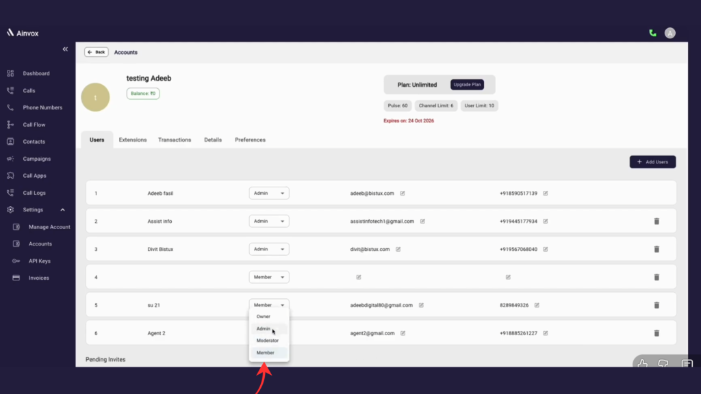Click the Add Users button
The image size is (701, 394).
(652, 162)
